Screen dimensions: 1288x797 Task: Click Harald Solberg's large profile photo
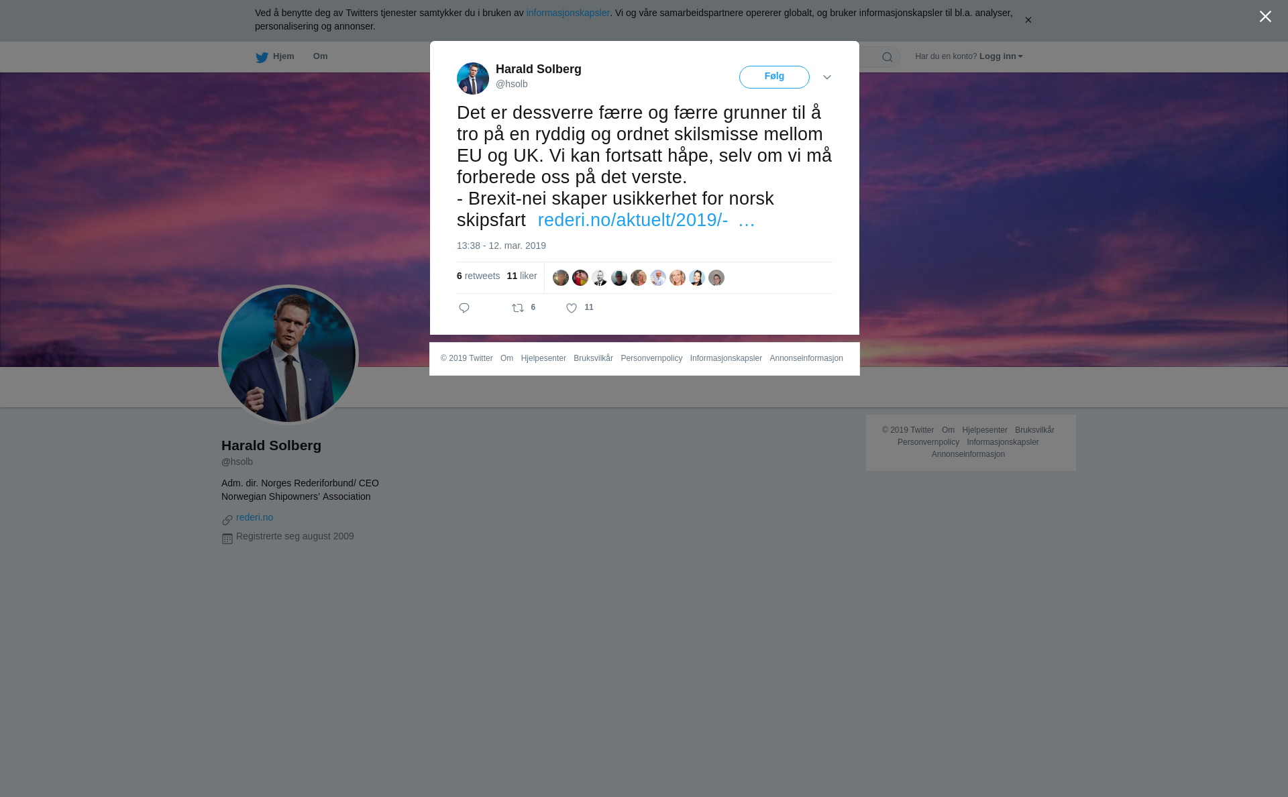click(288, 355)
